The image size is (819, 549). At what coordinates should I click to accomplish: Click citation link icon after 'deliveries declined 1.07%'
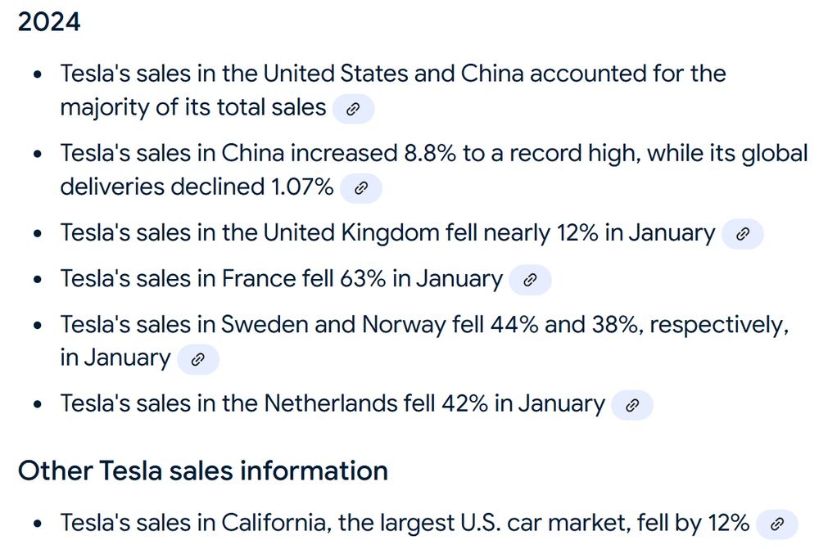pos(360,188)
